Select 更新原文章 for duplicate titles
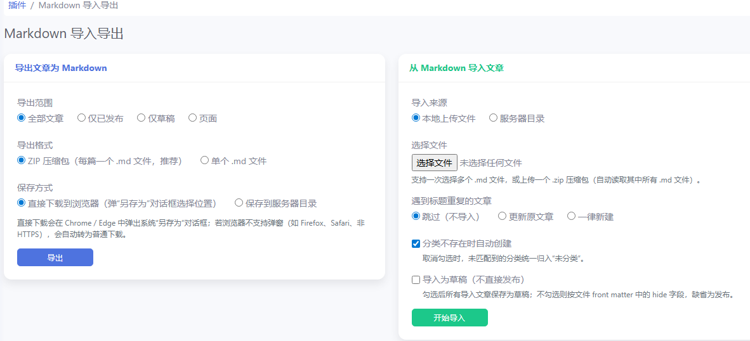Screen dimensions: 750x341 click(503, 216)
